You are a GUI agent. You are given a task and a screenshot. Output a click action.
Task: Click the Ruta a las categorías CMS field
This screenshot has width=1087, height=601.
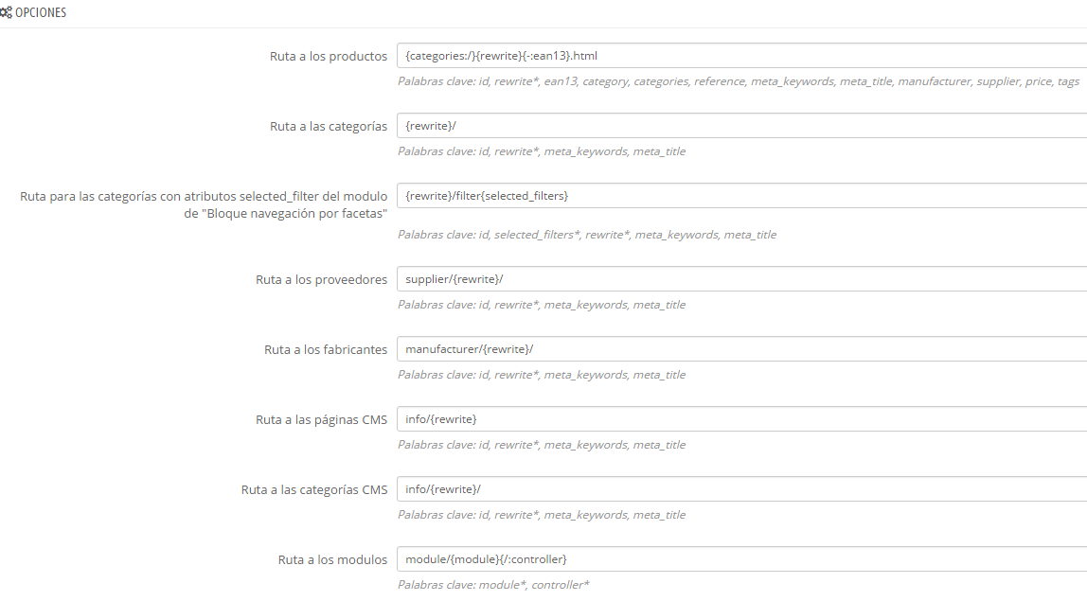tap(741, 488)
